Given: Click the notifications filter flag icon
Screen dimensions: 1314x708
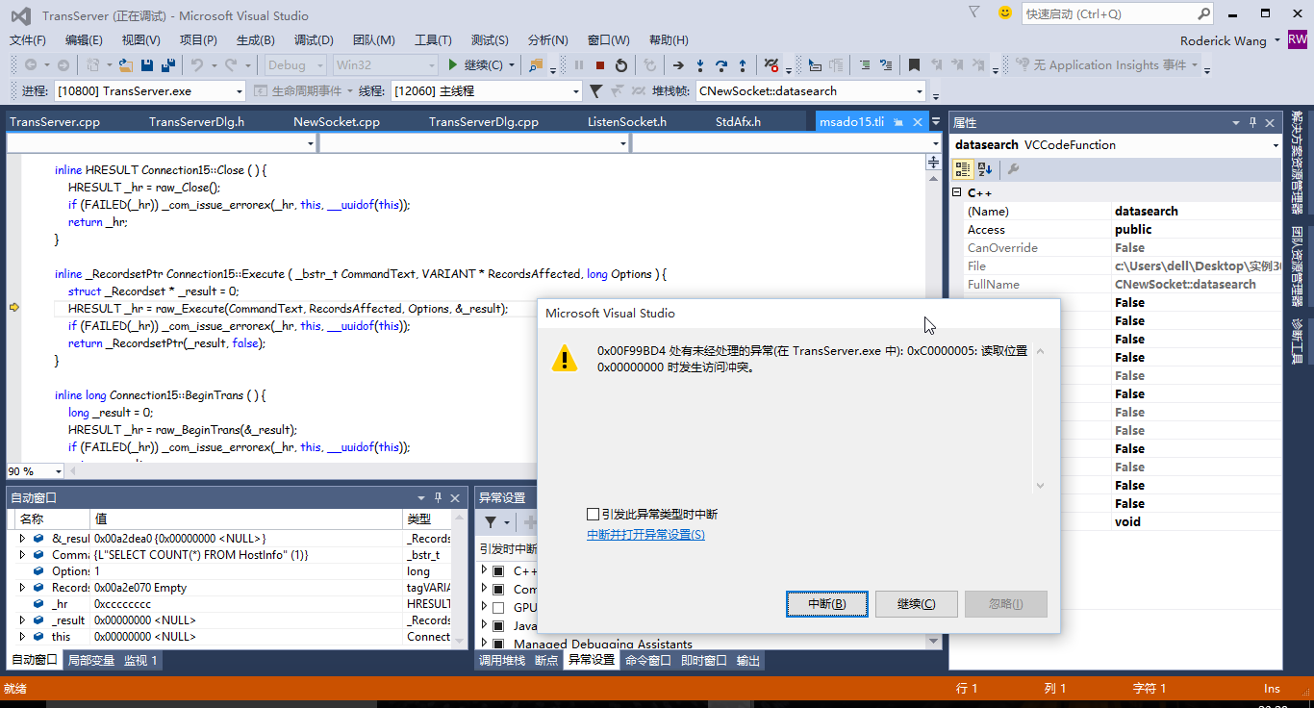Looking at the screenshot, I should click(x=974, y=13).
